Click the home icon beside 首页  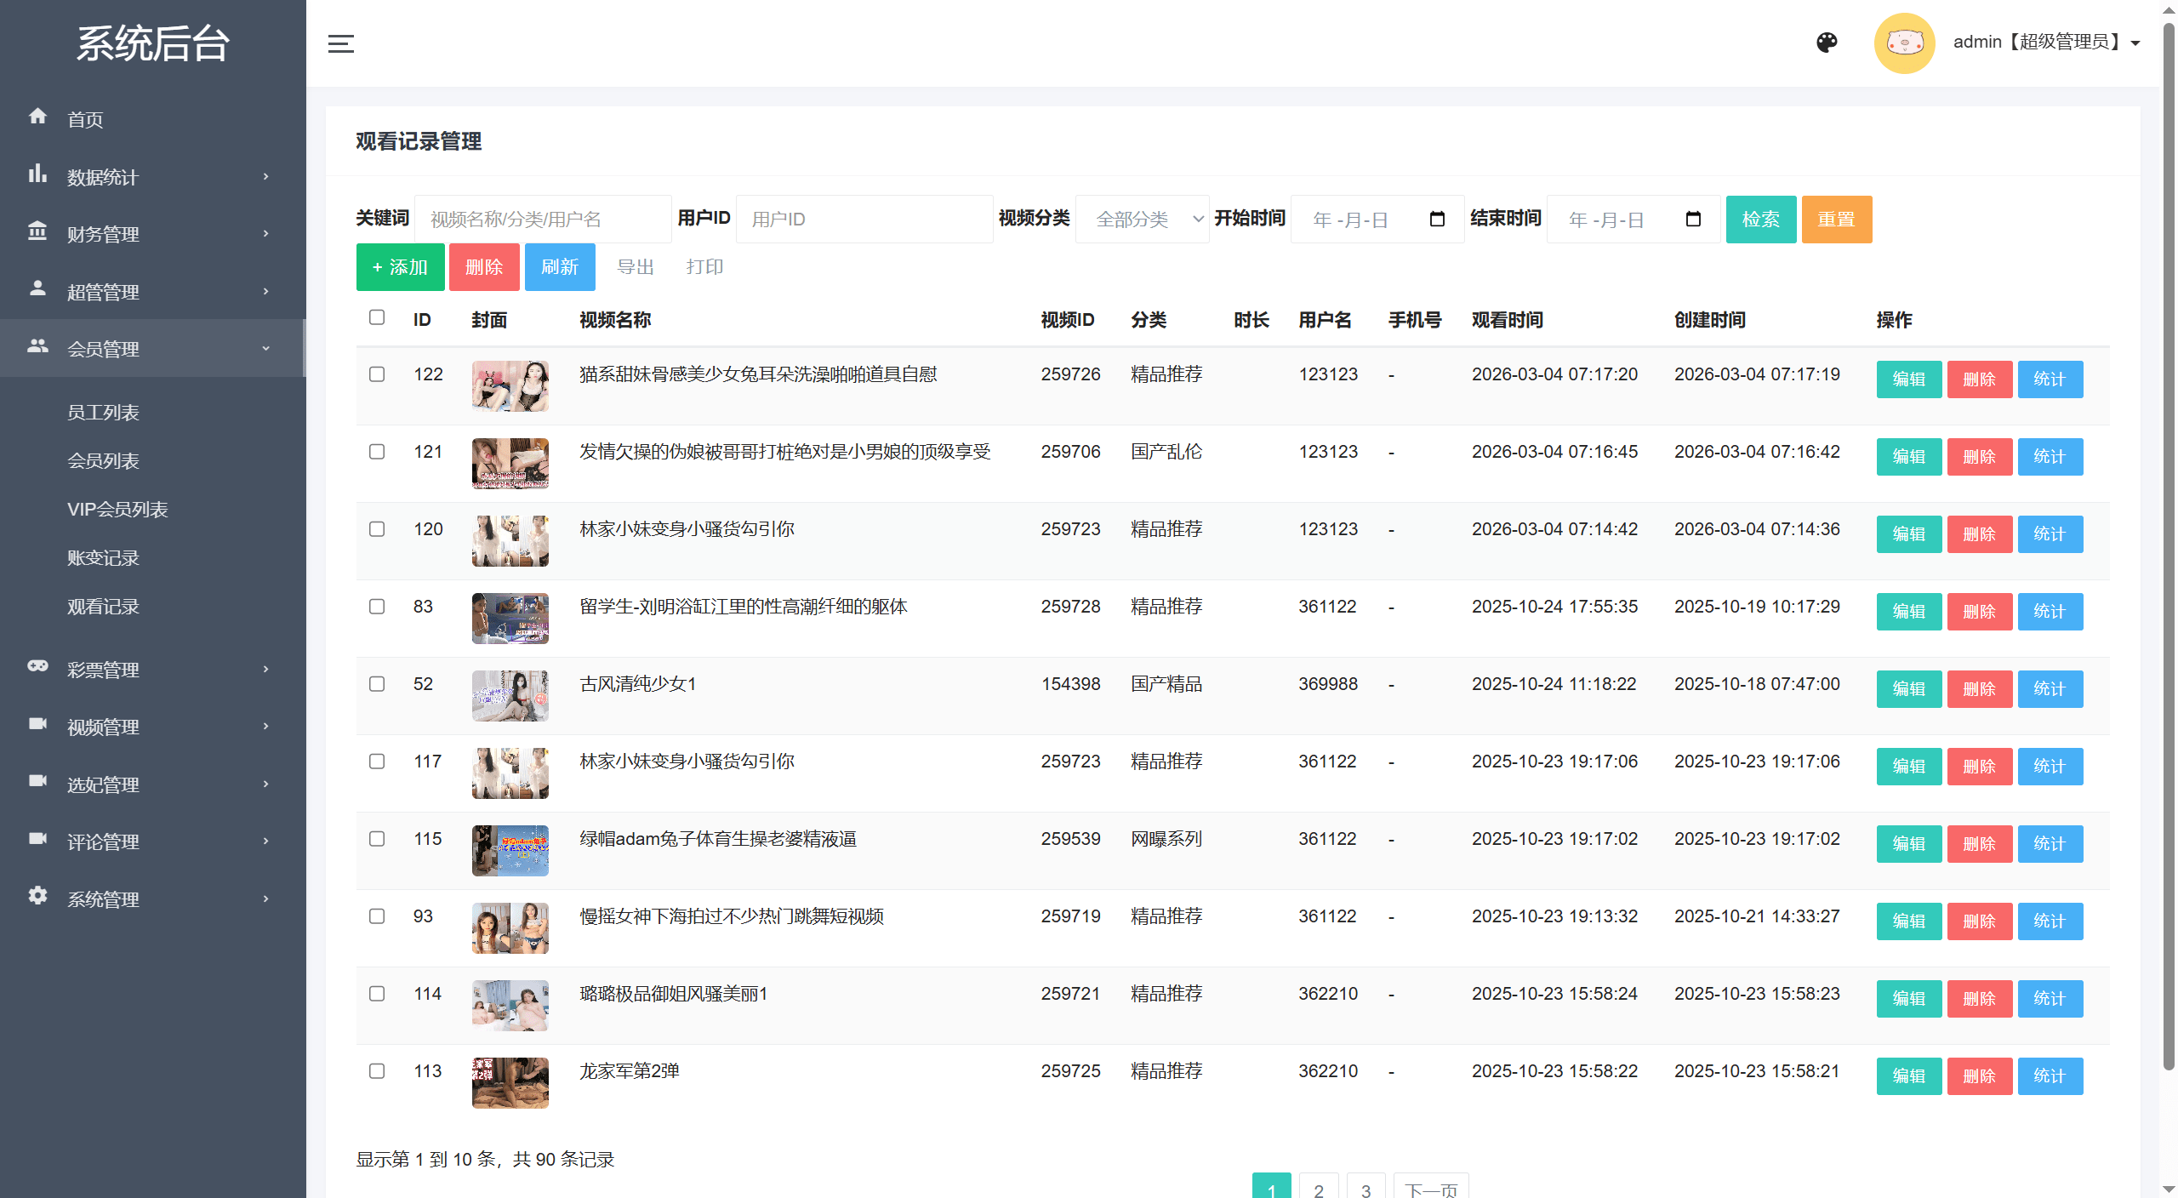coord(37,117)
